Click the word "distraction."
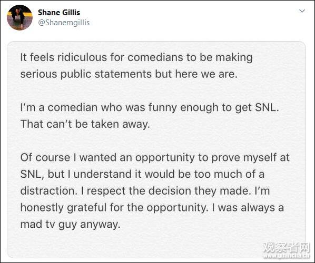This screenshot has width=315, height=263. (x=49, y=191)
